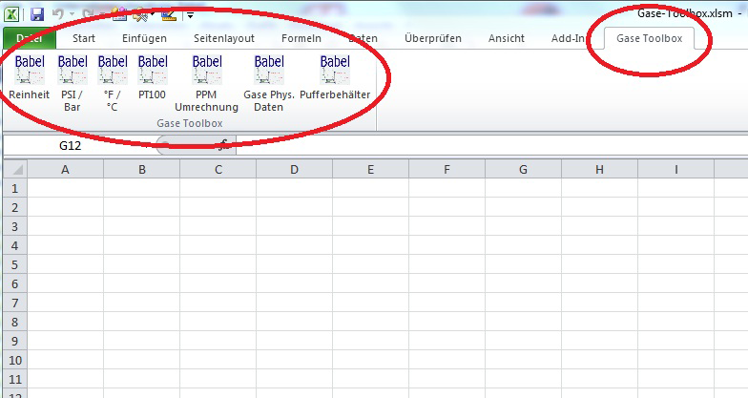The width and height of the screenshot is (748, 398).
Task: Select row 3 header
Action: [15, 226]
